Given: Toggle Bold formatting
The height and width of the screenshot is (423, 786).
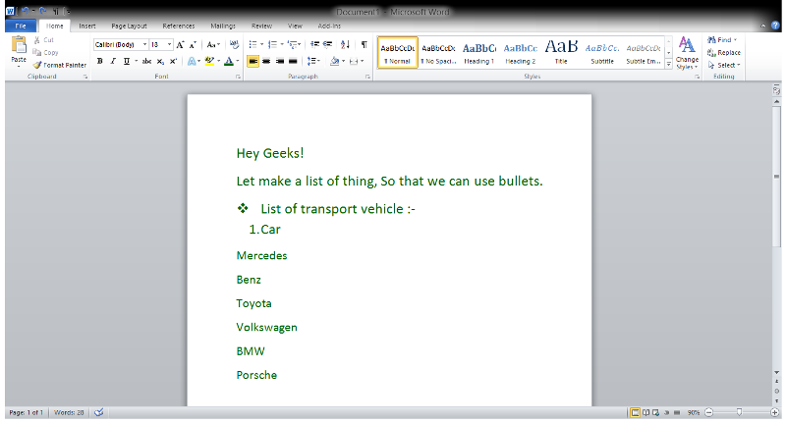Looking at the screenshot, I should point(100,61).
